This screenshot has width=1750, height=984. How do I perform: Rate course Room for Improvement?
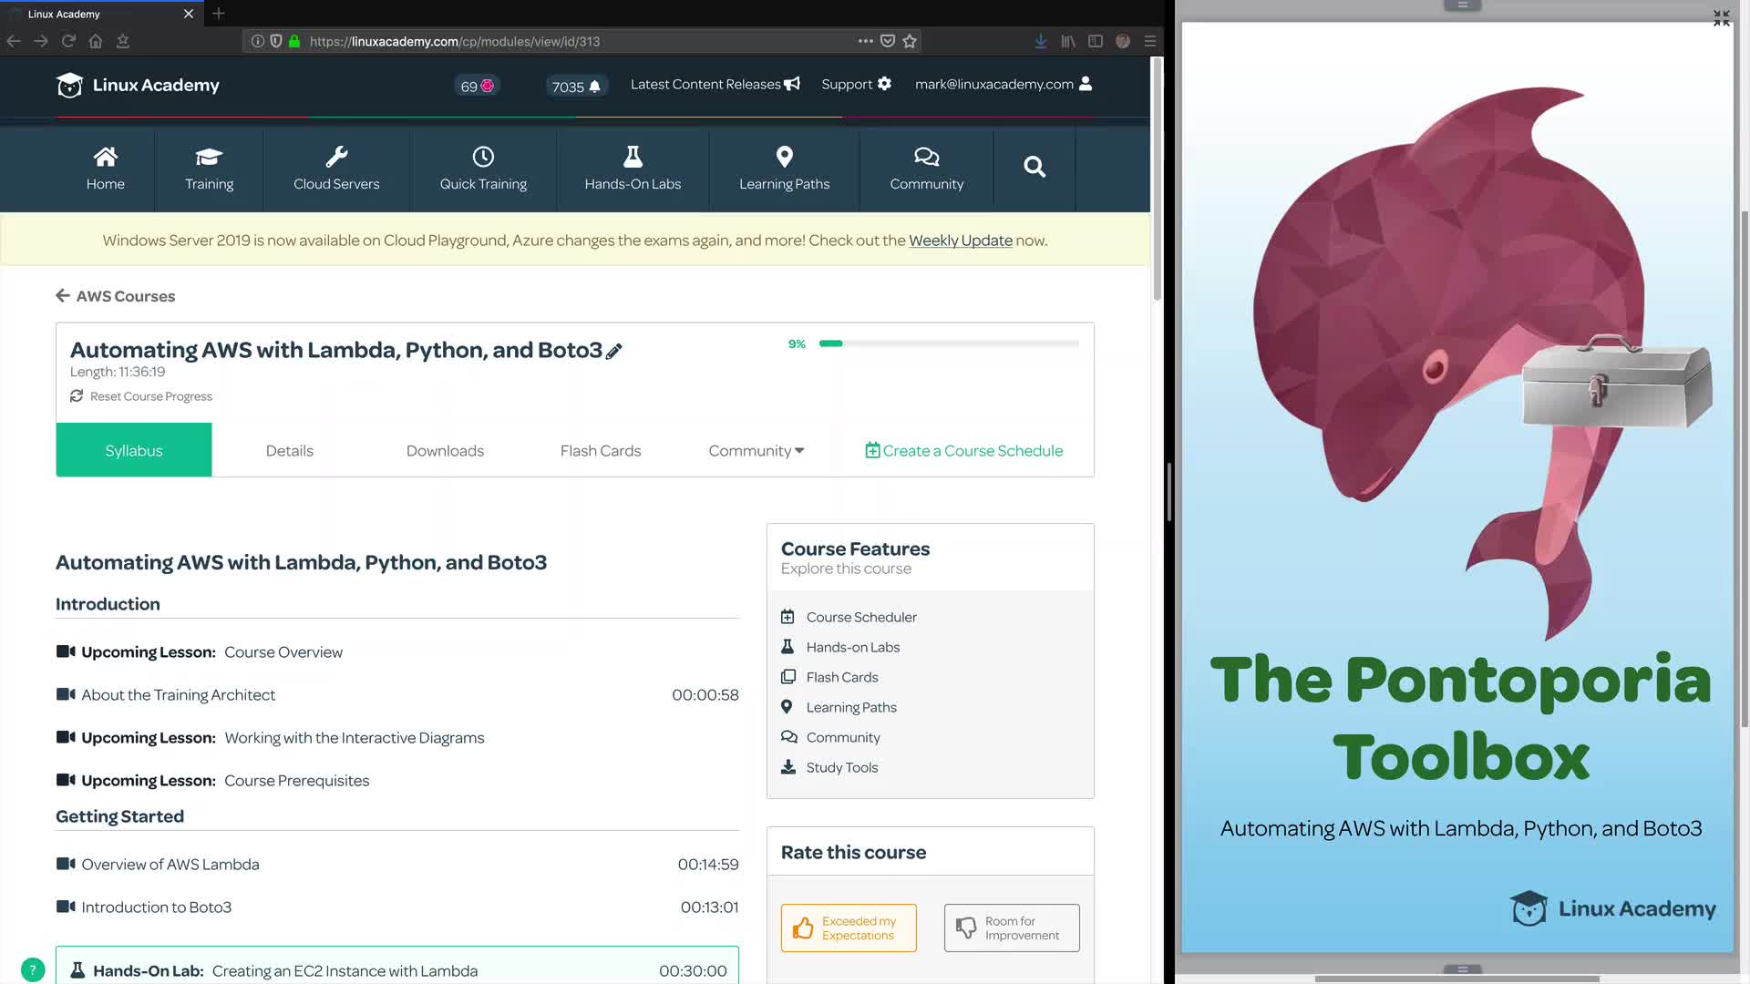1011,928
